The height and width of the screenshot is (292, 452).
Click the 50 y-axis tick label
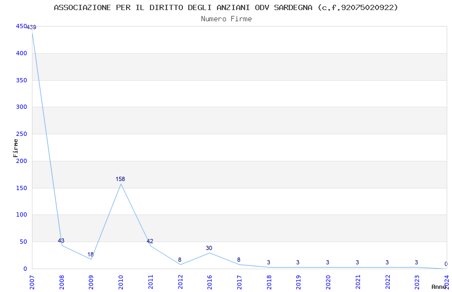tap(23, 242)
